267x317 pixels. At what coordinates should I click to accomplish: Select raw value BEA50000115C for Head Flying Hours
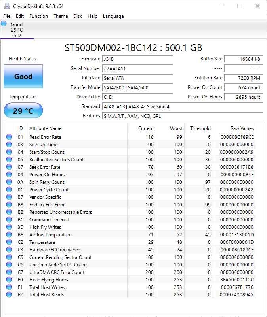[237, 280]
